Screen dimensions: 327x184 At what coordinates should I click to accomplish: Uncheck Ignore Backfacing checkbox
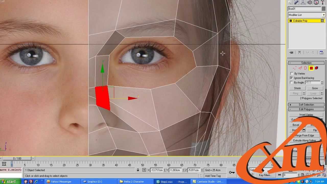(x=291, y=78)
